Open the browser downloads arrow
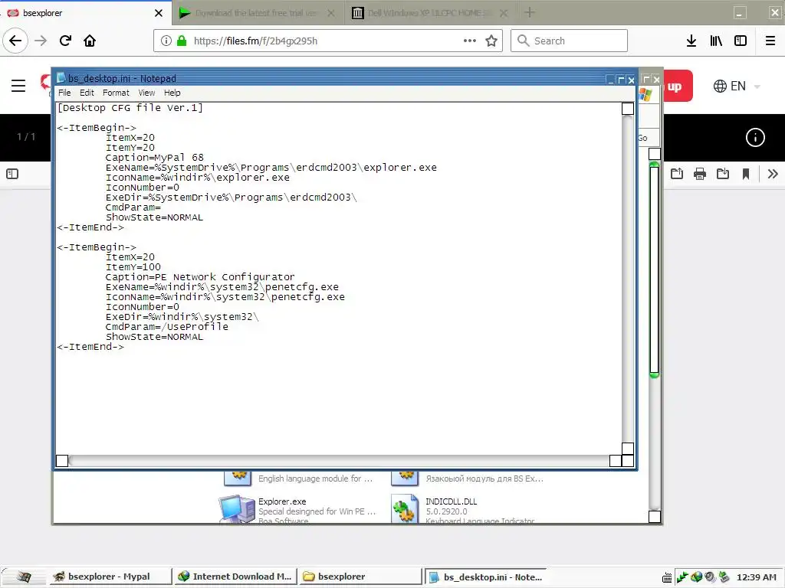Image resolution: width=785 pixels, height=588 pixels. (x=691, y=41)
